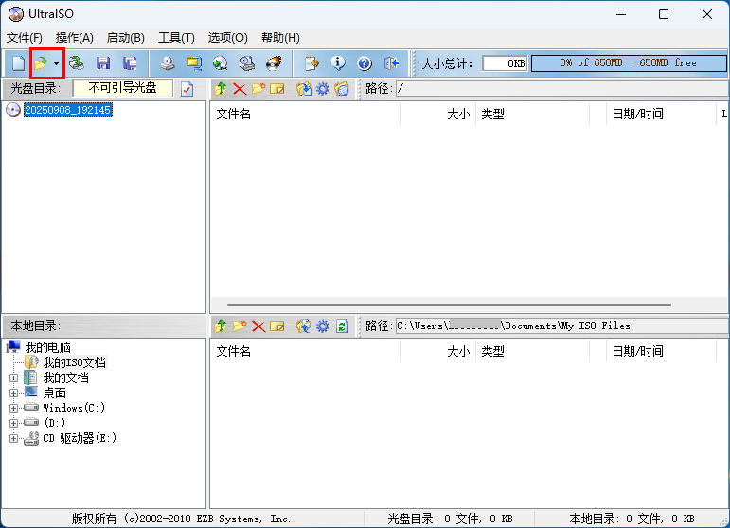
Task: Click the Mount to virtual drive icon
Action: pos(247,63)
